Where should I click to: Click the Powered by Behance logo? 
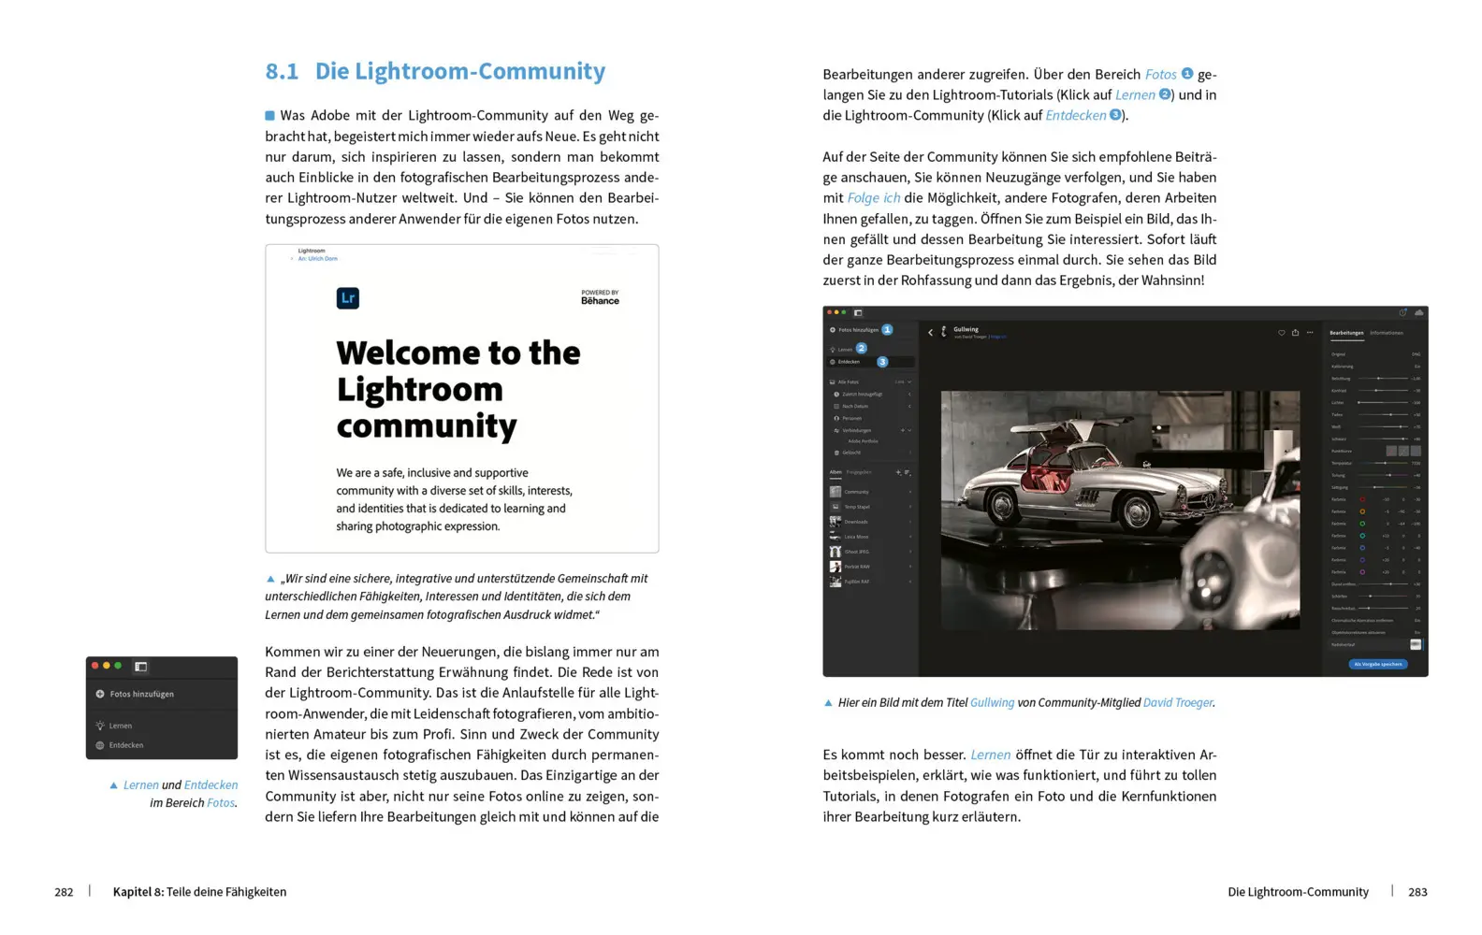[600, 297]
